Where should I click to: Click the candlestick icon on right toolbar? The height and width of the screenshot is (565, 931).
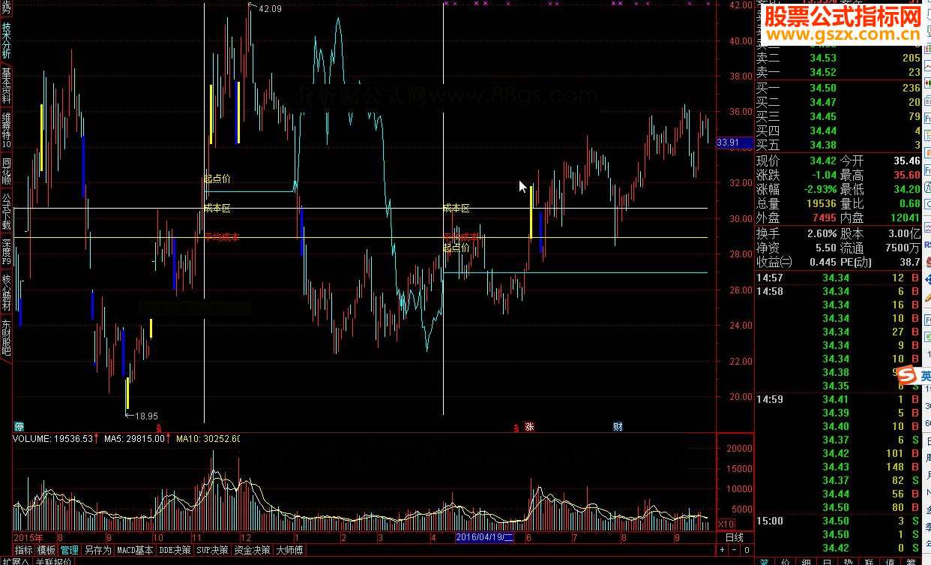point(927,84)
